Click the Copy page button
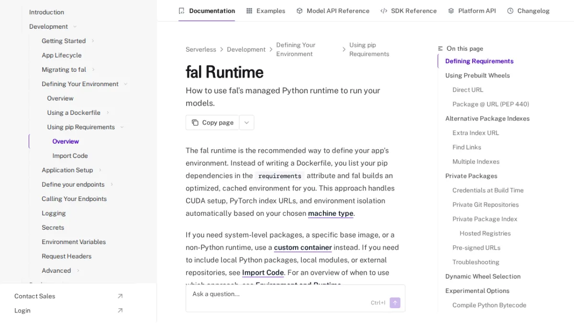574x323 pixels. [212, 123]
